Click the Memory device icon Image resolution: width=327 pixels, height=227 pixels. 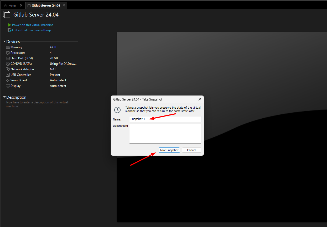pos(8,47)
